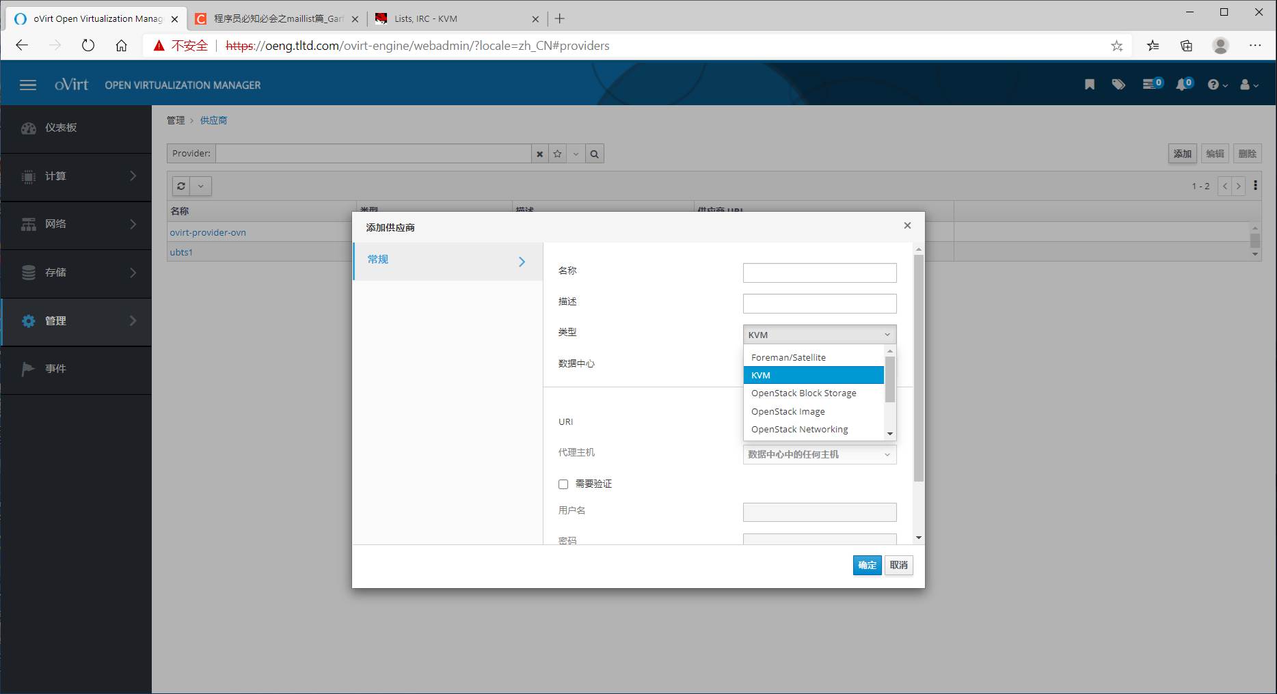Select KVM in the type list
Viewport: 1277px width, 694px height.
813,375
